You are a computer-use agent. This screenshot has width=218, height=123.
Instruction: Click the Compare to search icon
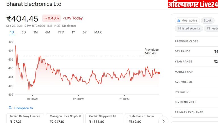pos(11,108)
